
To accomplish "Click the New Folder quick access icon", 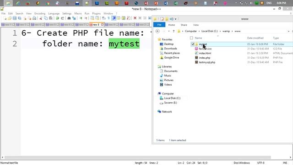I will point(167,19).
